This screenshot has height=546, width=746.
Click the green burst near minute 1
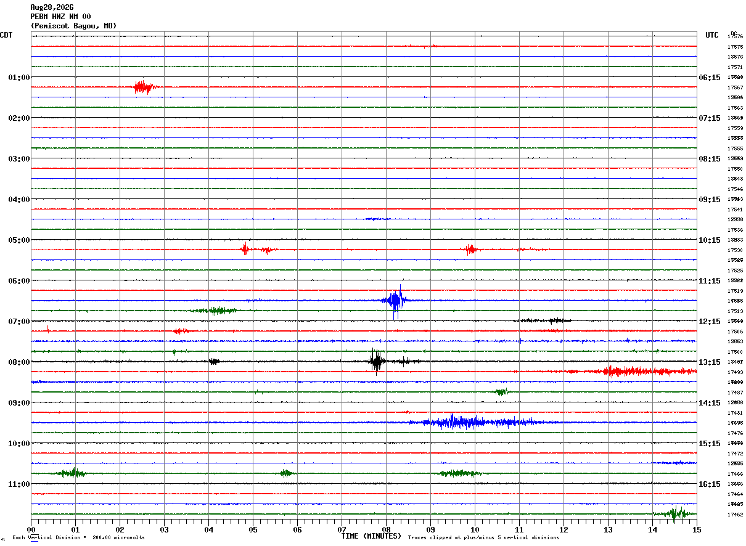pyautogui.click(x=72, y=473)
